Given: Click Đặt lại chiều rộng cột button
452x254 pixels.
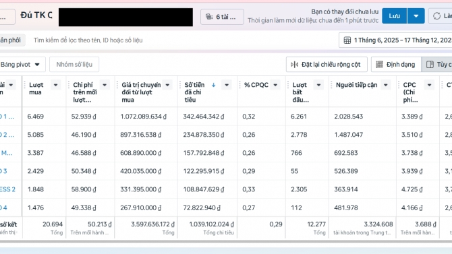Looking at the screenshot, I should [327, 64].
